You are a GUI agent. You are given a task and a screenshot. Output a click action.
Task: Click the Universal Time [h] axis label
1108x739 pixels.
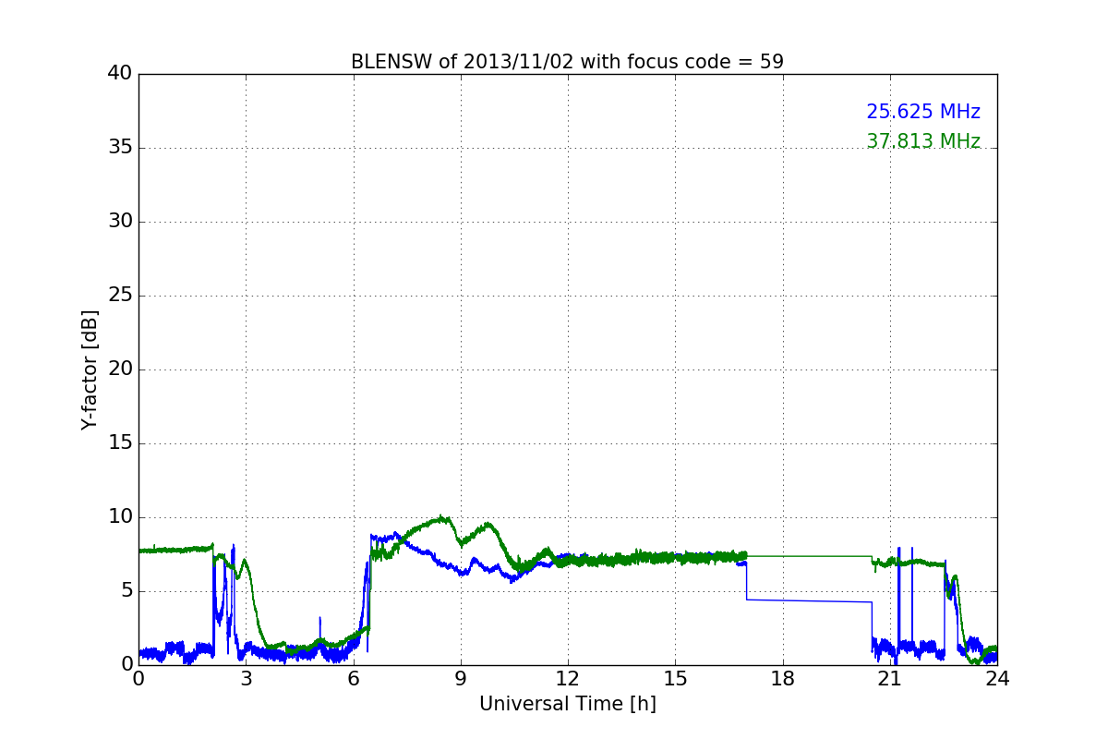coord(568,704)
